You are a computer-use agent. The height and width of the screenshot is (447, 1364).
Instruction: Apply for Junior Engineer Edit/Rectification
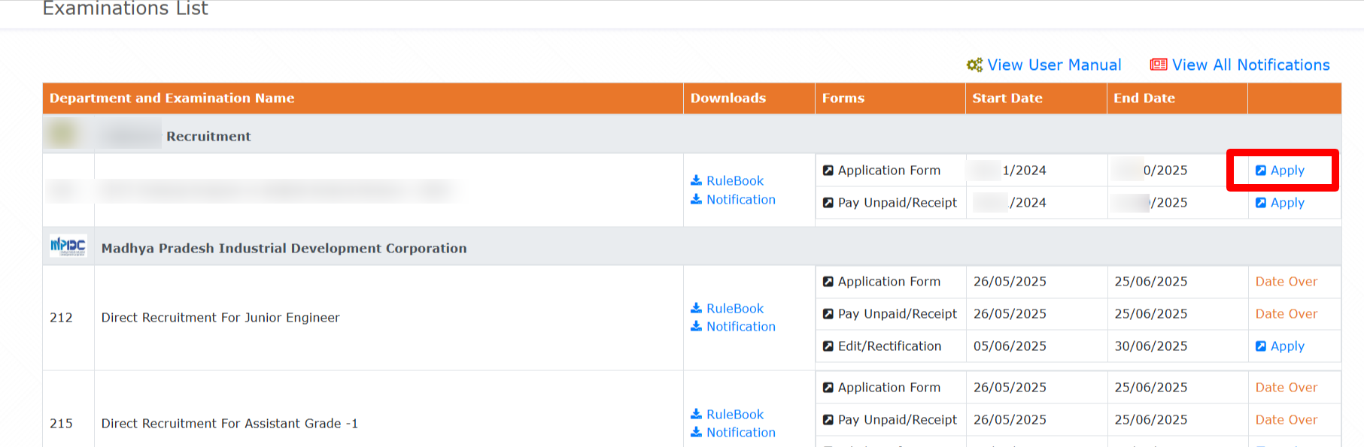(x=1287, y=346)
